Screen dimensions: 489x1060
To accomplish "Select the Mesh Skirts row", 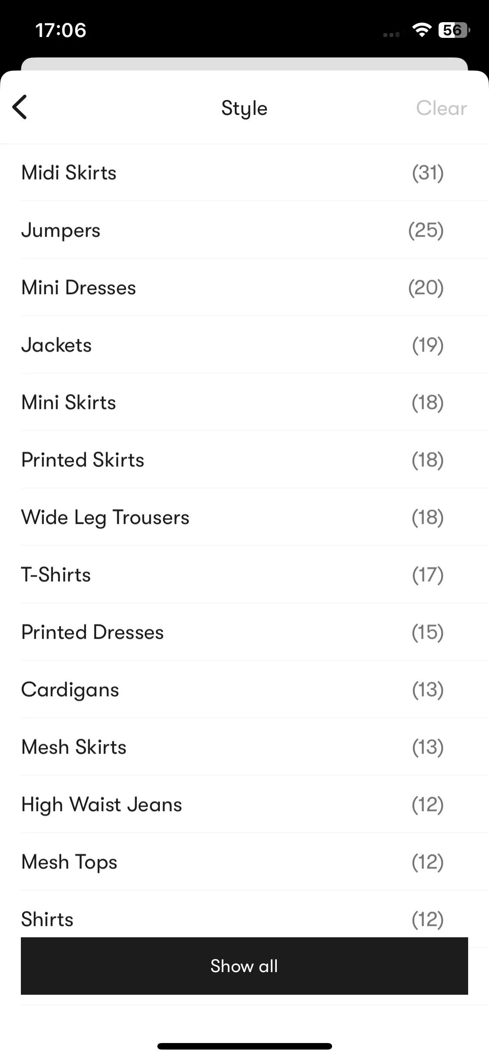I will click(x=244, y=747).
